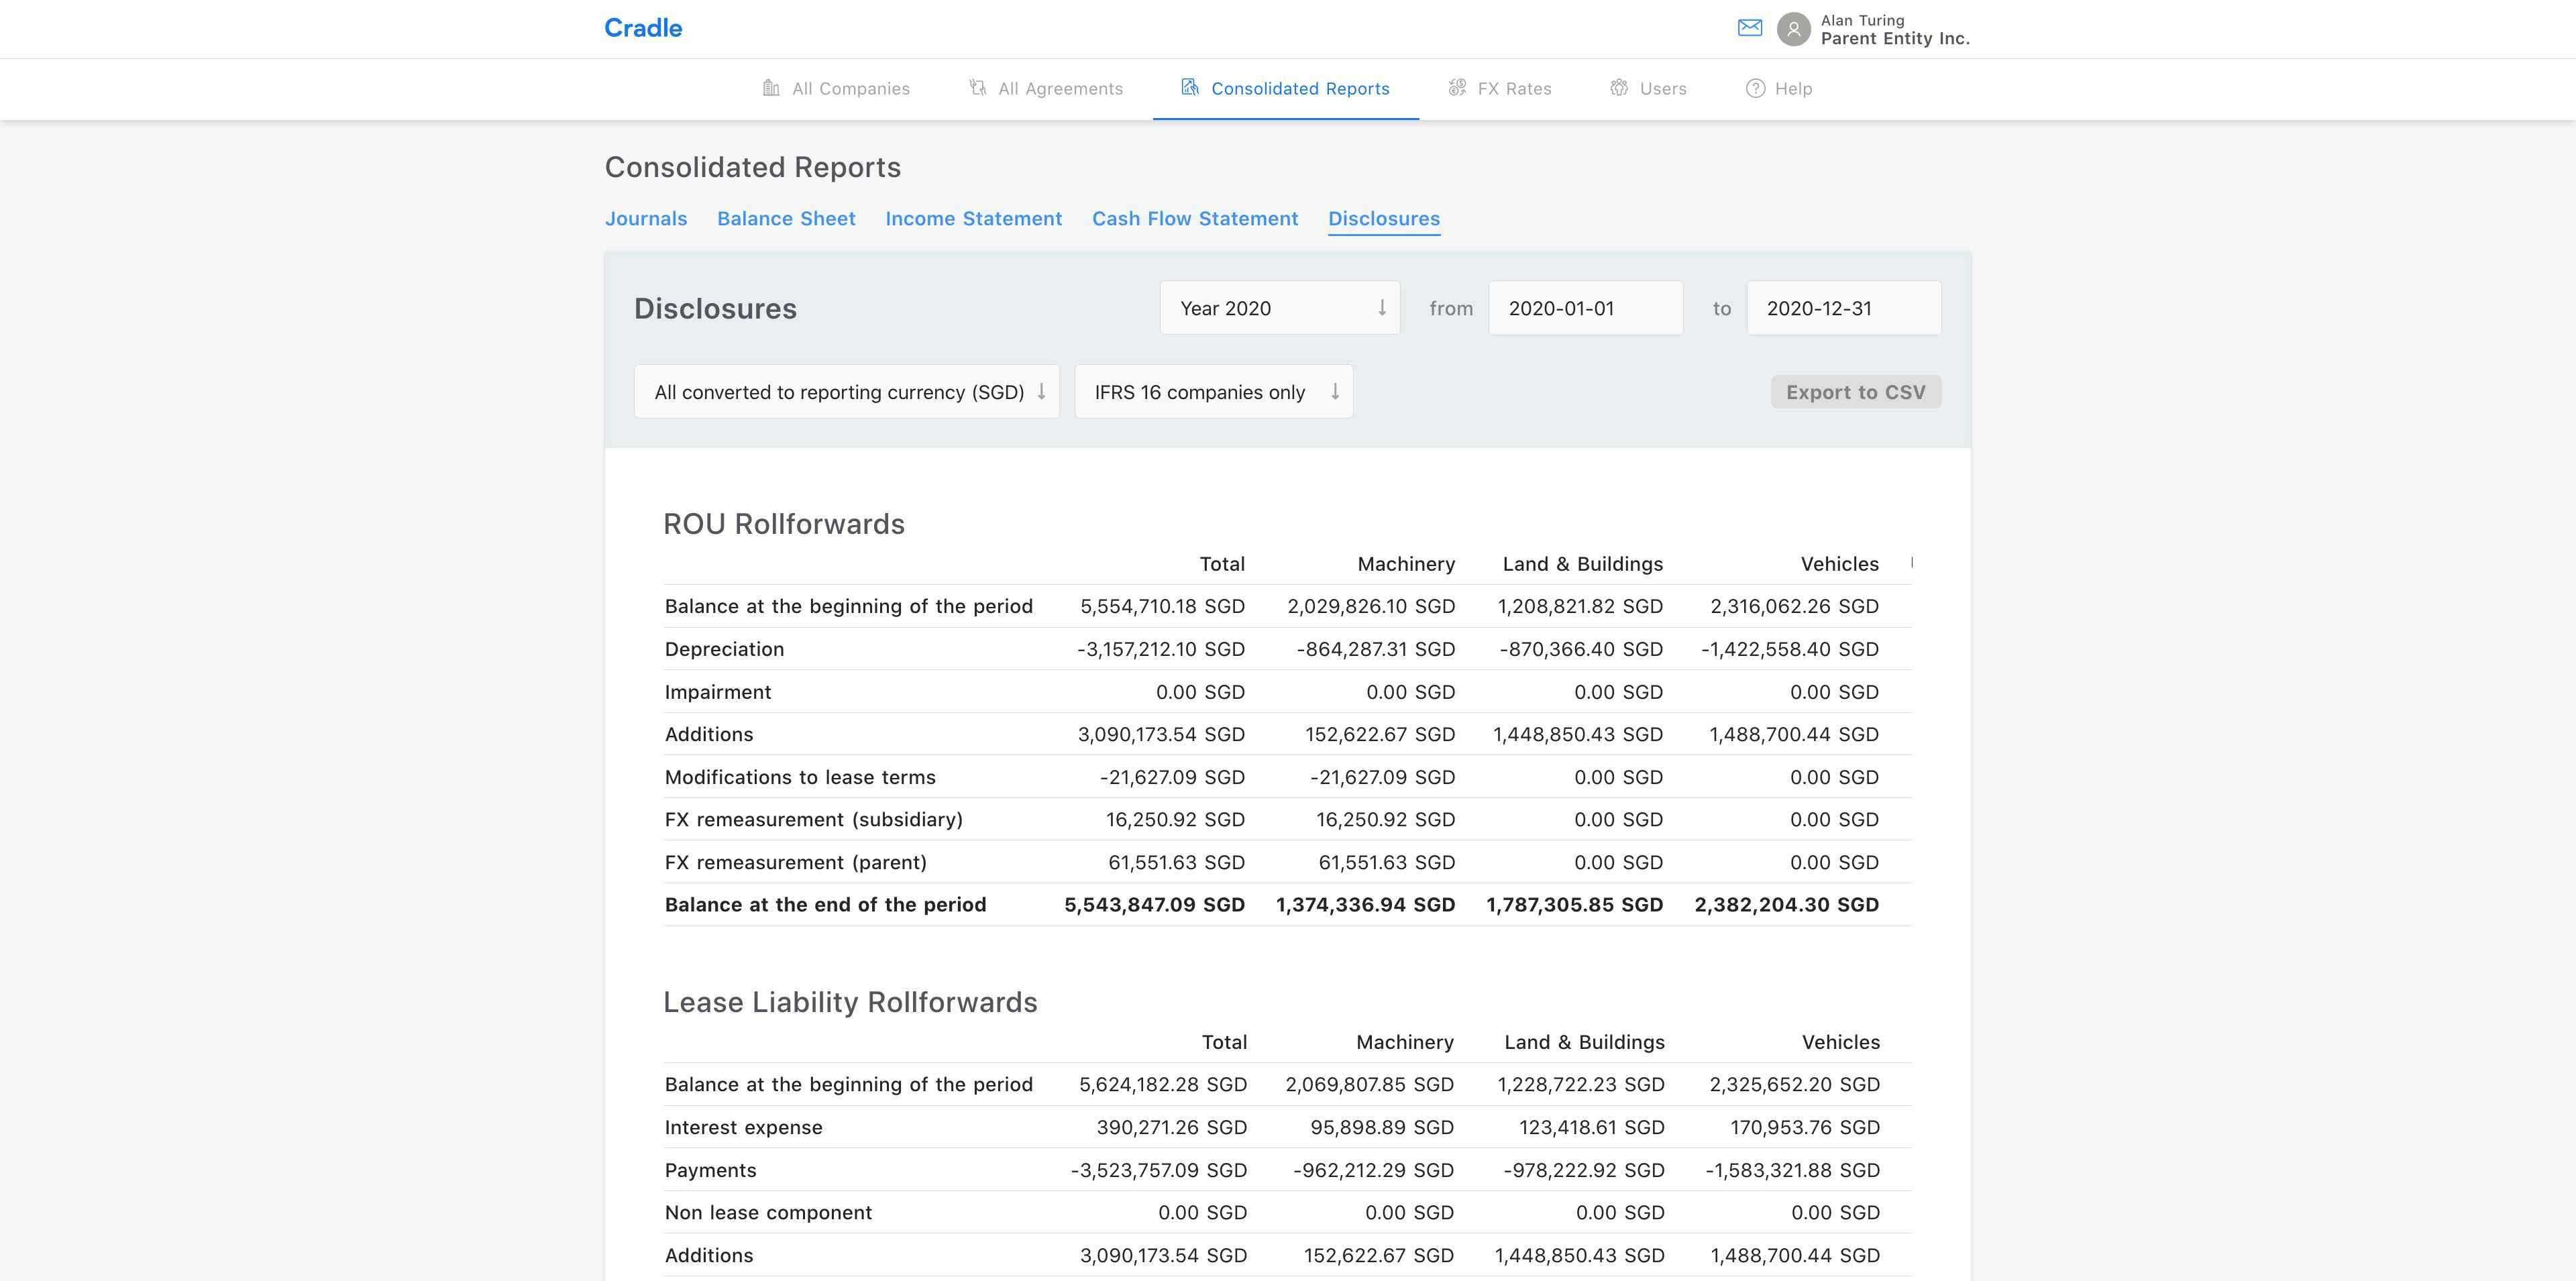Click the Consolidated Reports chart icon

point(1189,88)
